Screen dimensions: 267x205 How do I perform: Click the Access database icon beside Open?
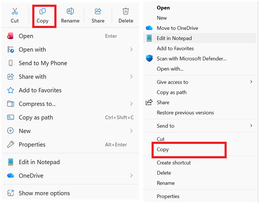(10, 36)
